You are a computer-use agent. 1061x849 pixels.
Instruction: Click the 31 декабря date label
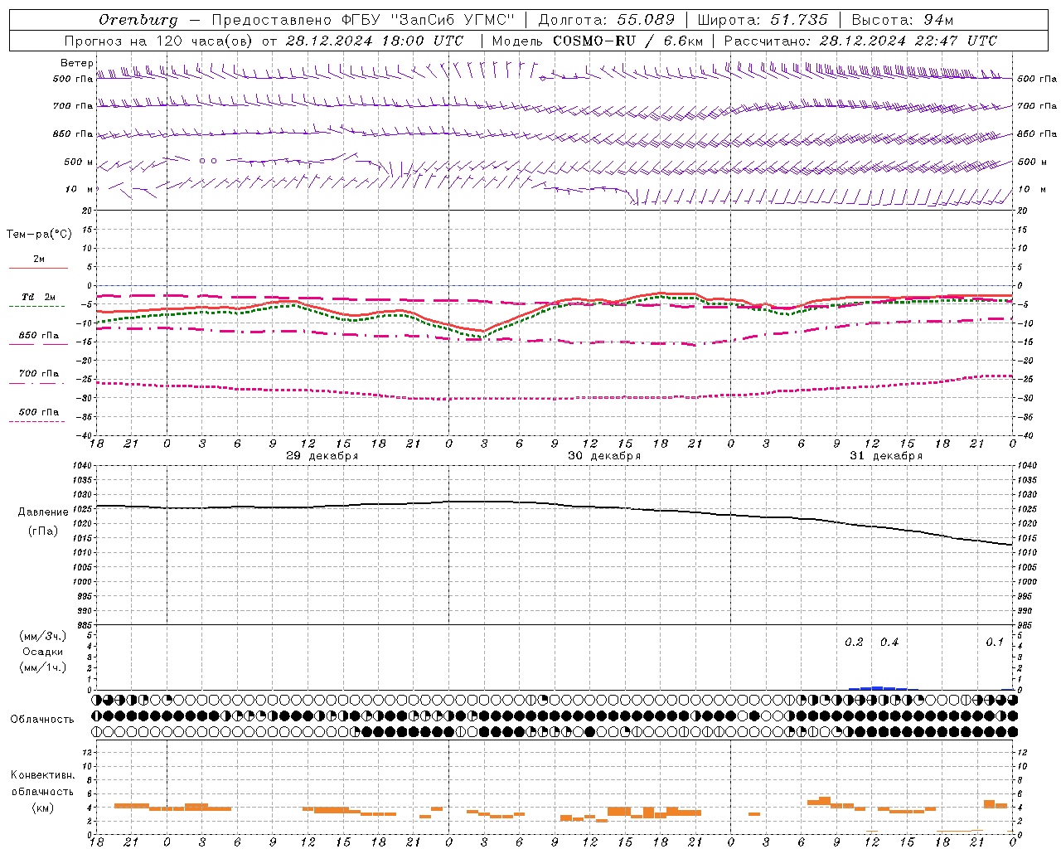click(x=885, y=456)
